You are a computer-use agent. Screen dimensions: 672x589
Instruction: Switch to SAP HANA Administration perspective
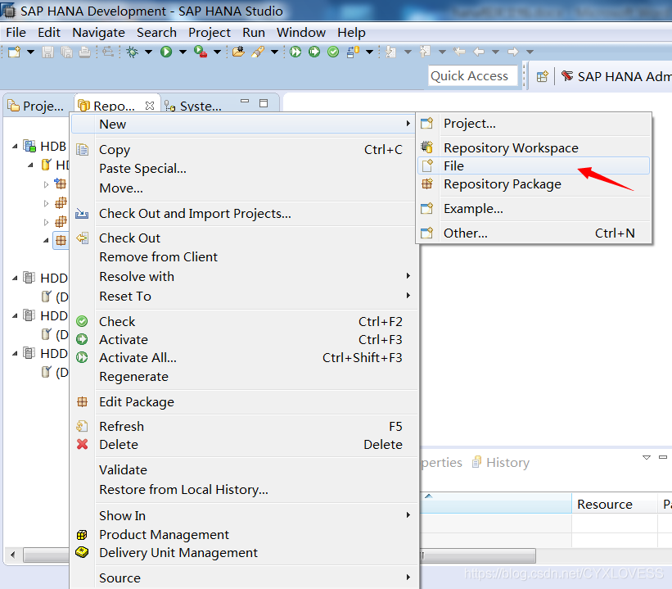click(616, 77)
